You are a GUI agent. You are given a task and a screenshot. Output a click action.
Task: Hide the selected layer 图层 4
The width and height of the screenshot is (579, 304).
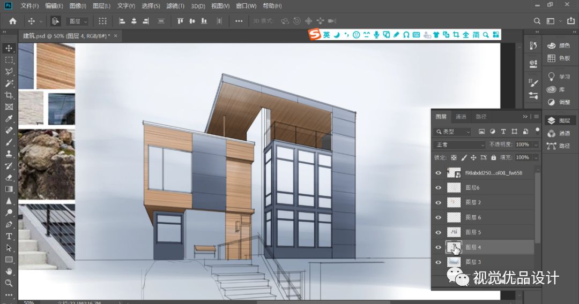pyautogui.click(x=439, y=247)
